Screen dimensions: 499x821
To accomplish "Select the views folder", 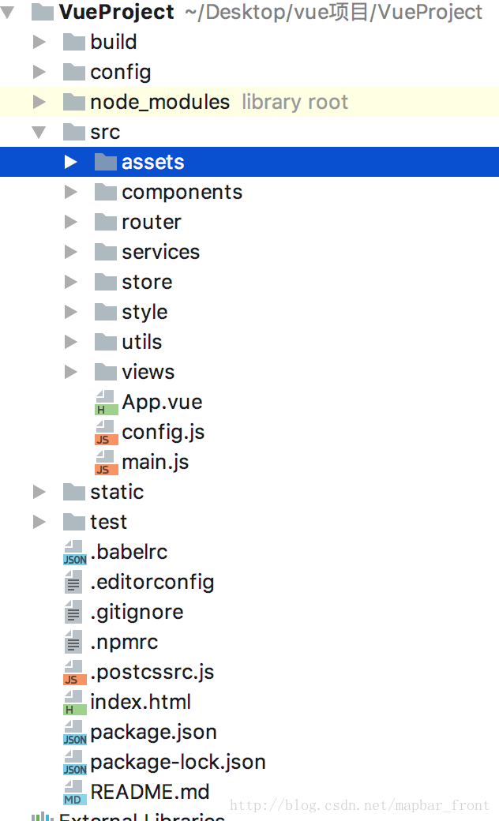I will pos(148,373).
